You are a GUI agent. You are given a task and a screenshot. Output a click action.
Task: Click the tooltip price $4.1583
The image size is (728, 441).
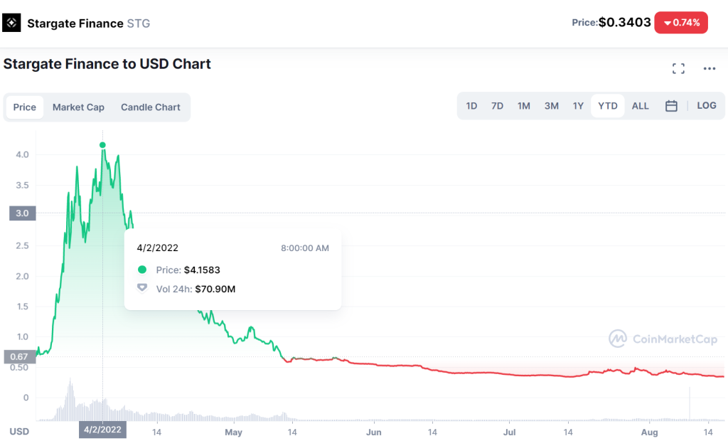[x=202, y=270]
